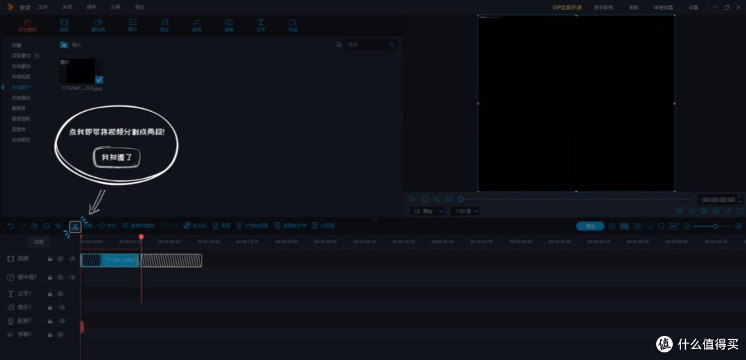Select 本地音乐 in left sidebar
The height and width of the screenshot is (360, 746).
tap(21, 98)
